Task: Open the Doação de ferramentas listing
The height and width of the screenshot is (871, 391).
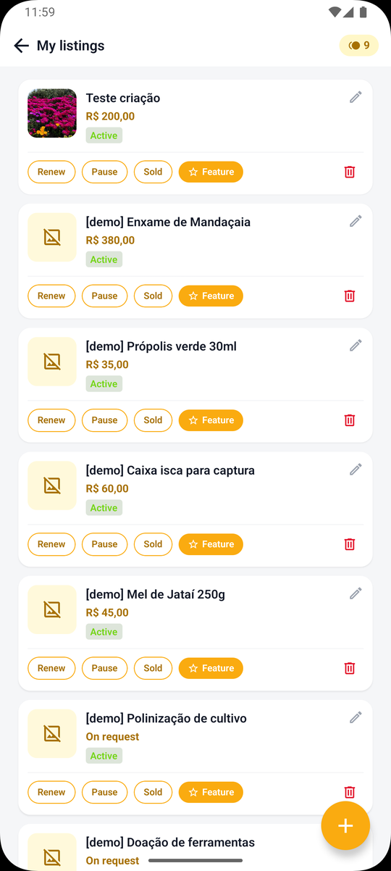Action: click(170, 843)
